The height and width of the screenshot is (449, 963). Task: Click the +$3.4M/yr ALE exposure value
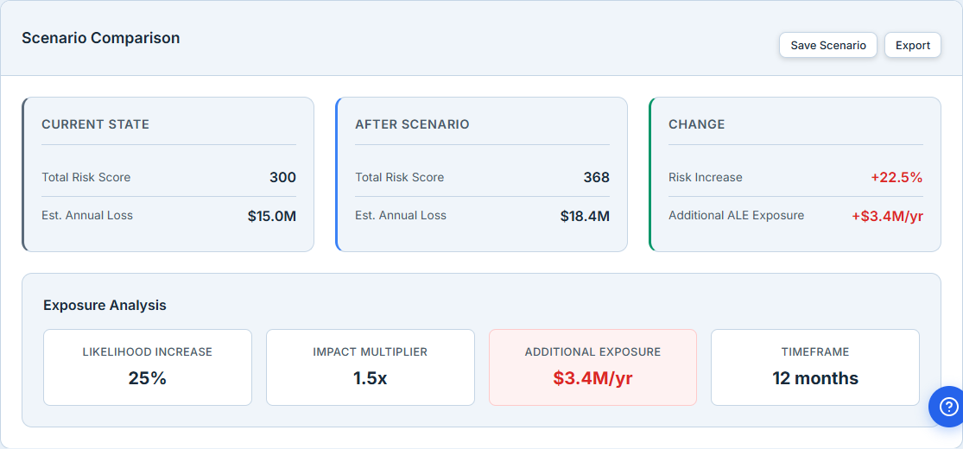tap(888, 216)
